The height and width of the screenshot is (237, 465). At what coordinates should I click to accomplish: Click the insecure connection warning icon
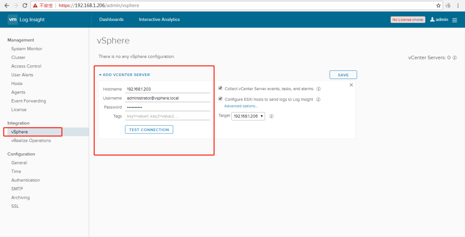(35, 5)
